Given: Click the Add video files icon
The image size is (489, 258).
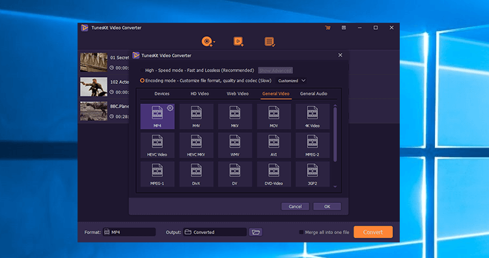Looking at the screenshot, I should click(x=238, y=41).
